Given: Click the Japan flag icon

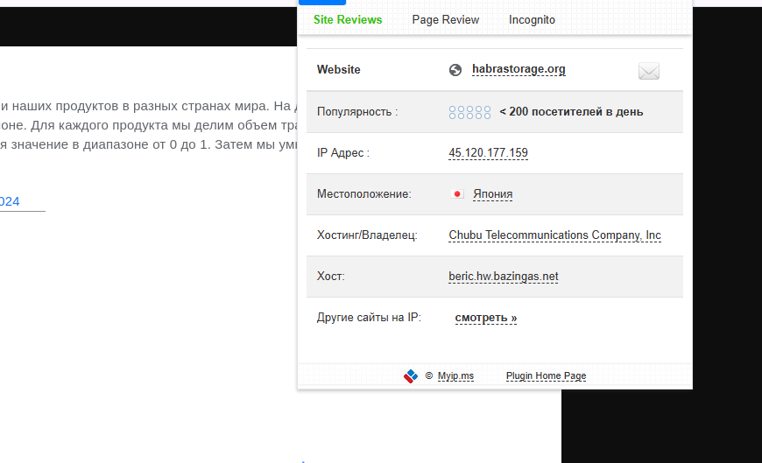Looking at the screenshot, I should [x=457, y=193].
